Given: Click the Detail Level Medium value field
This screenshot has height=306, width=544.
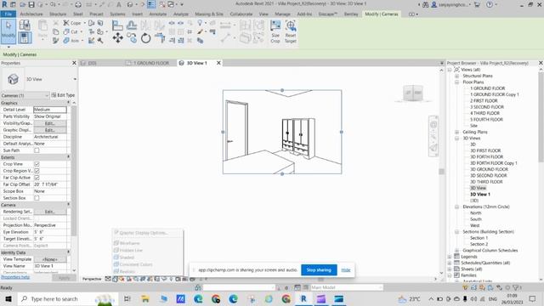Looking at the screenshot, I should pyautogui.click(x=50, y=110).
